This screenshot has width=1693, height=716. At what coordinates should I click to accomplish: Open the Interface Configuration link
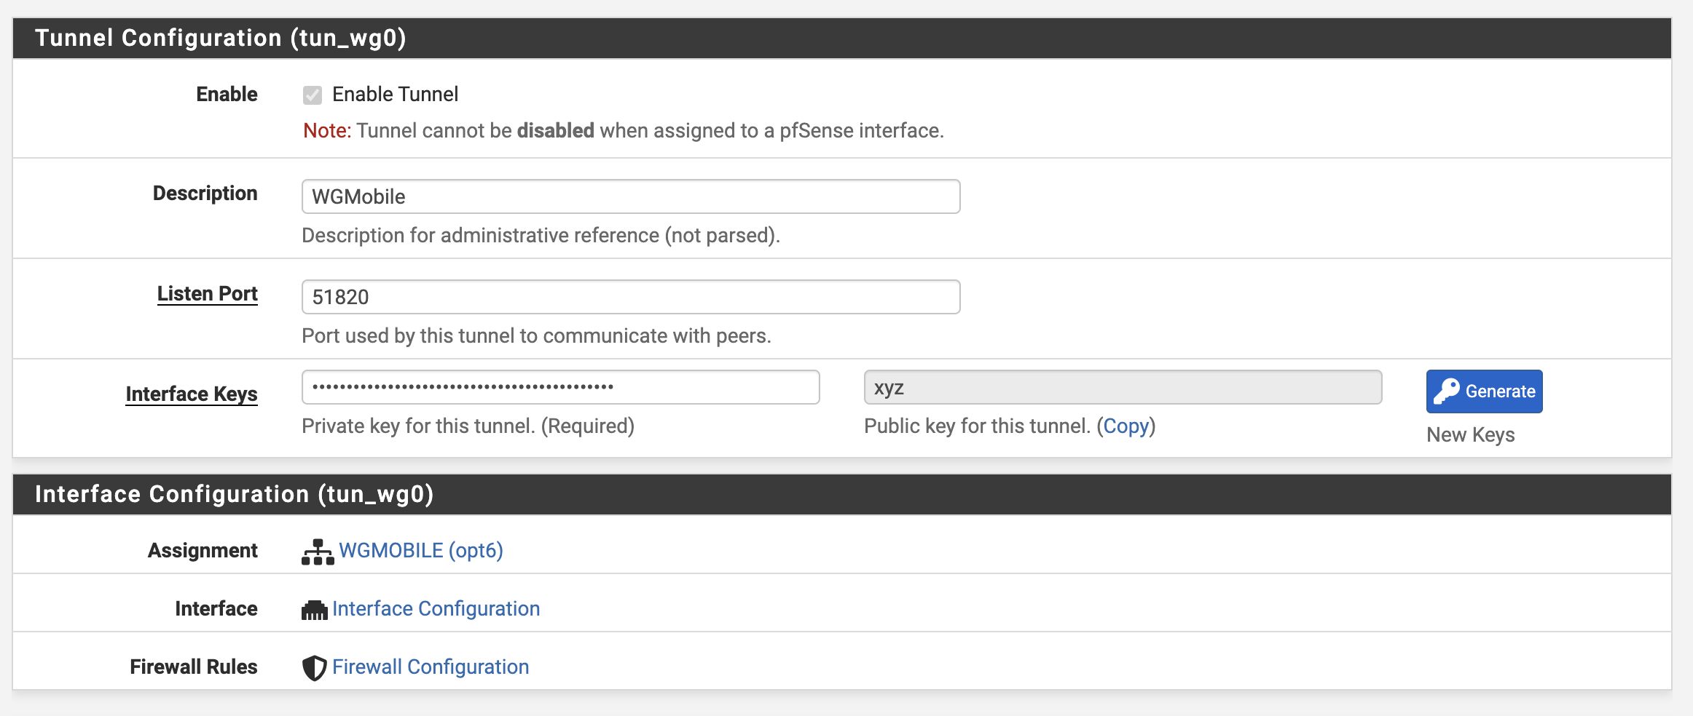click(x=436, y=608)
